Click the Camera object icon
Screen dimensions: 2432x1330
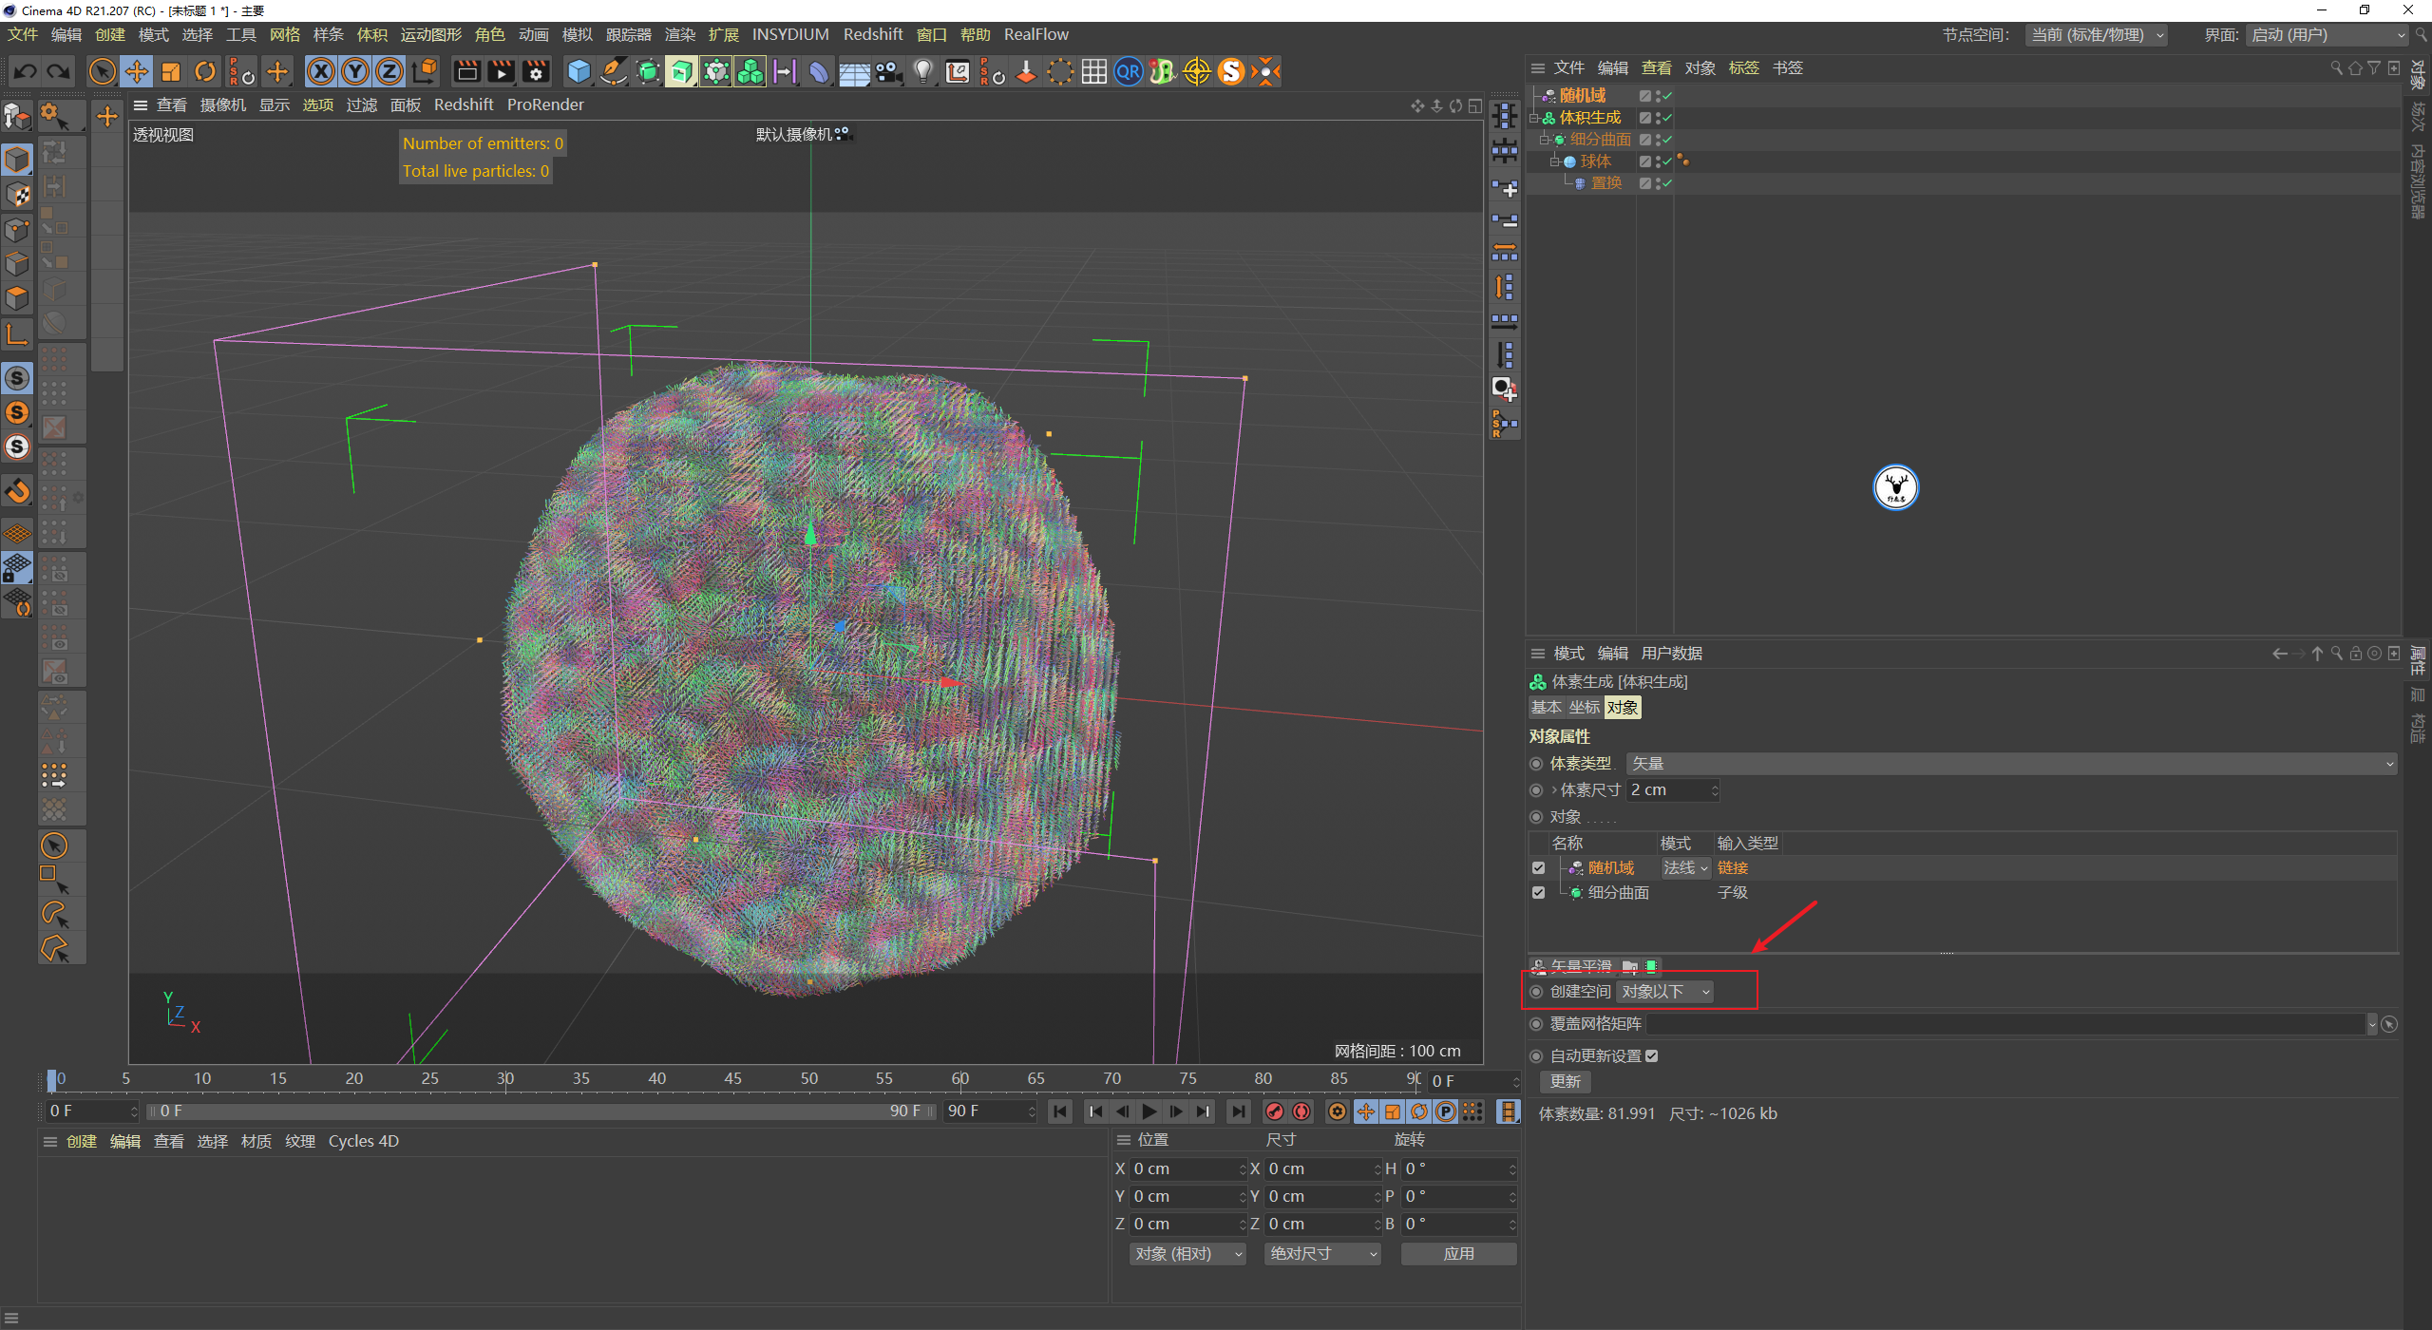[888, 71]
